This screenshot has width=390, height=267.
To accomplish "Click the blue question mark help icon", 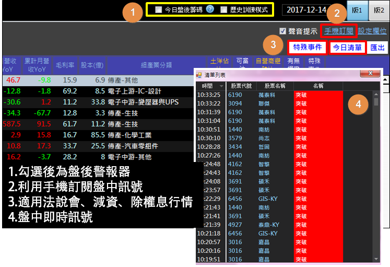I will 210,9.
